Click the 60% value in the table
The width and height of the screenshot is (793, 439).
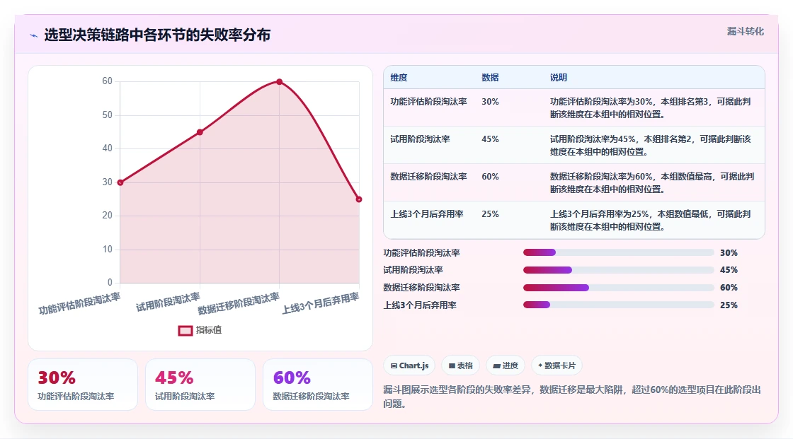[x=490, y=176]
